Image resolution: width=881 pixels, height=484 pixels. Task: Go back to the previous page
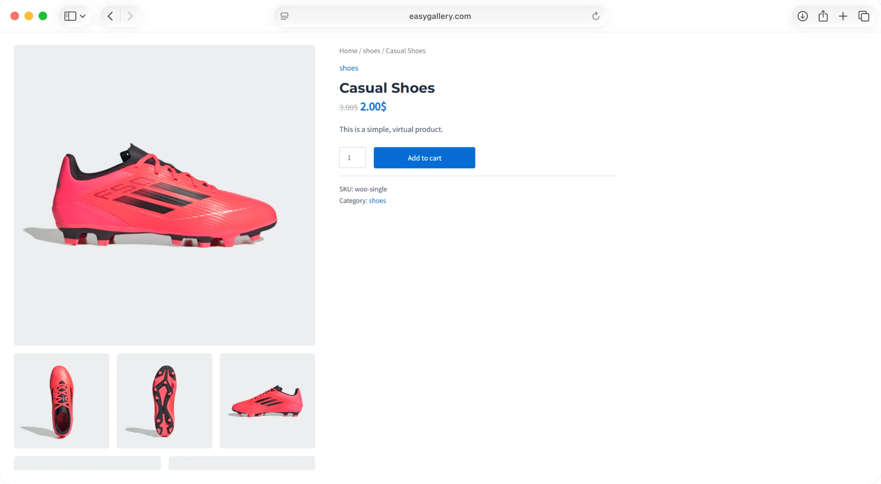click(110, 16)
